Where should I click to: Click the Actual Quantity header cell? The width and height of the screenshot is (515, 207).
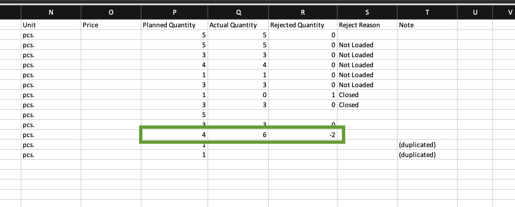238,25
